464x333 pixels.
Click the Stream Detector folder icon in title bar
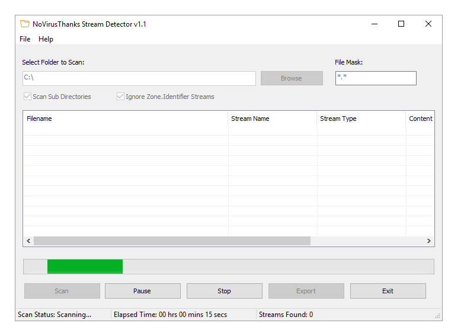click(x=25, y=24)
